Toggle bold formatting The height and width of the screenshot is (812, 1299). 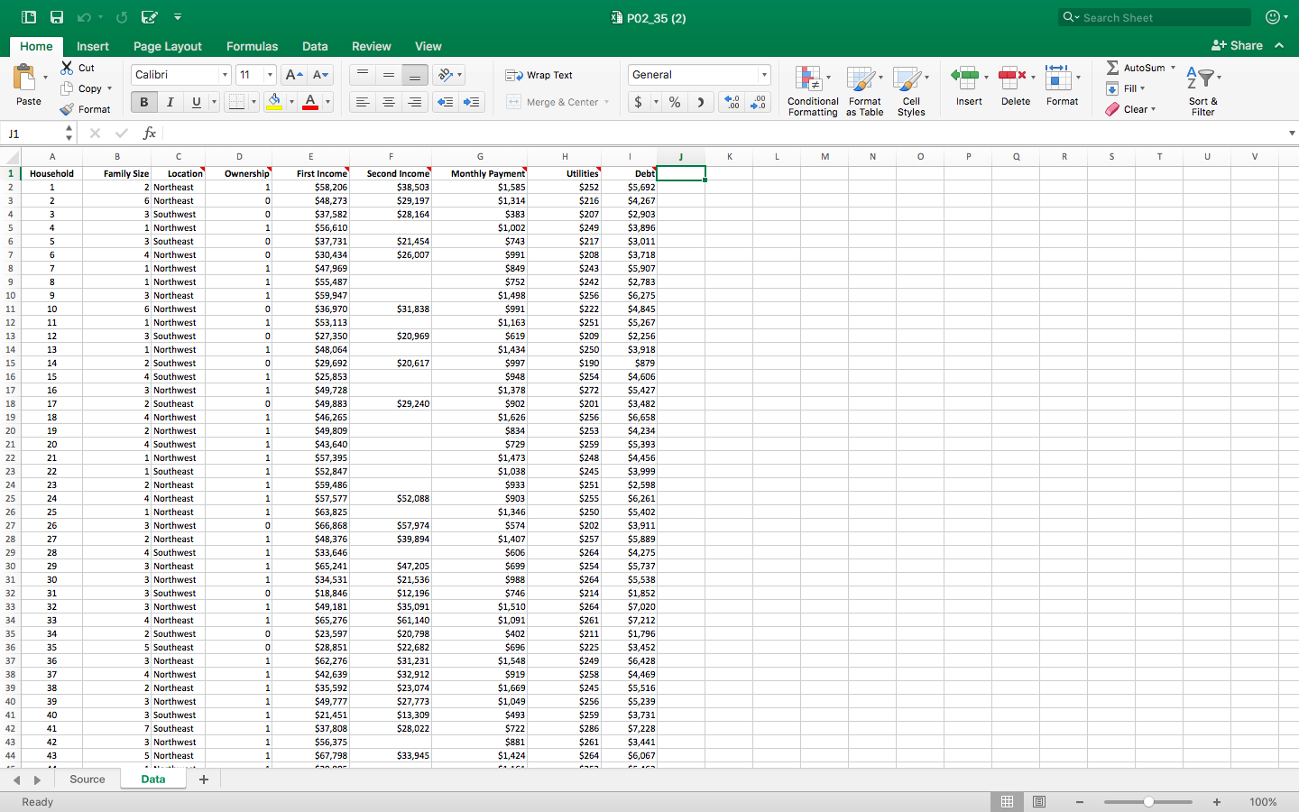pos(143,102)
